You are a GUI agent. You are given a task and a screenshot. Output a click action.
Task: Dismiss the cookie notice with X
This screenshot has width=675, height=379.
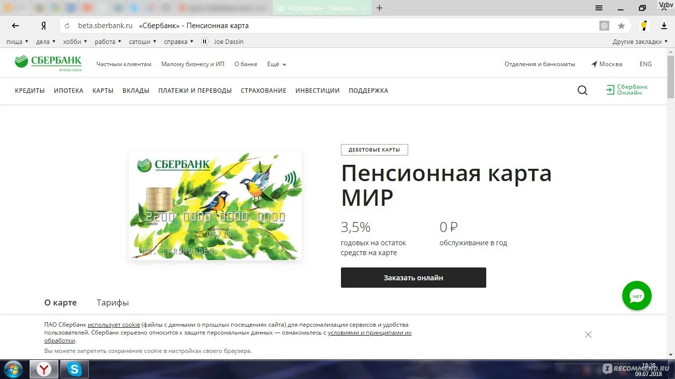[588, 335]
